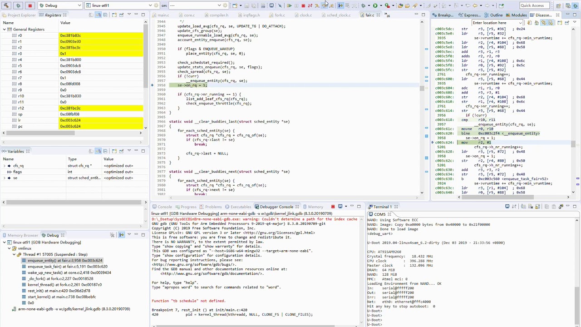Image resolution: width=581 pixels, height=327 pixels.
Task: Click the Build hammer icon
Action: coord(6,5)
